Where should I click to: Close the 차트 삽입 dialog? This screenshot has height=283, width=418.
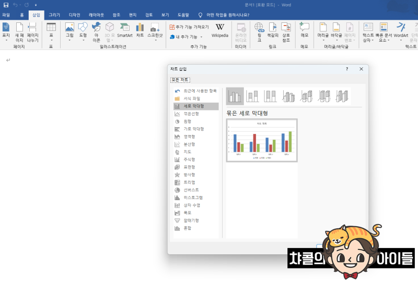click(361, 69)
